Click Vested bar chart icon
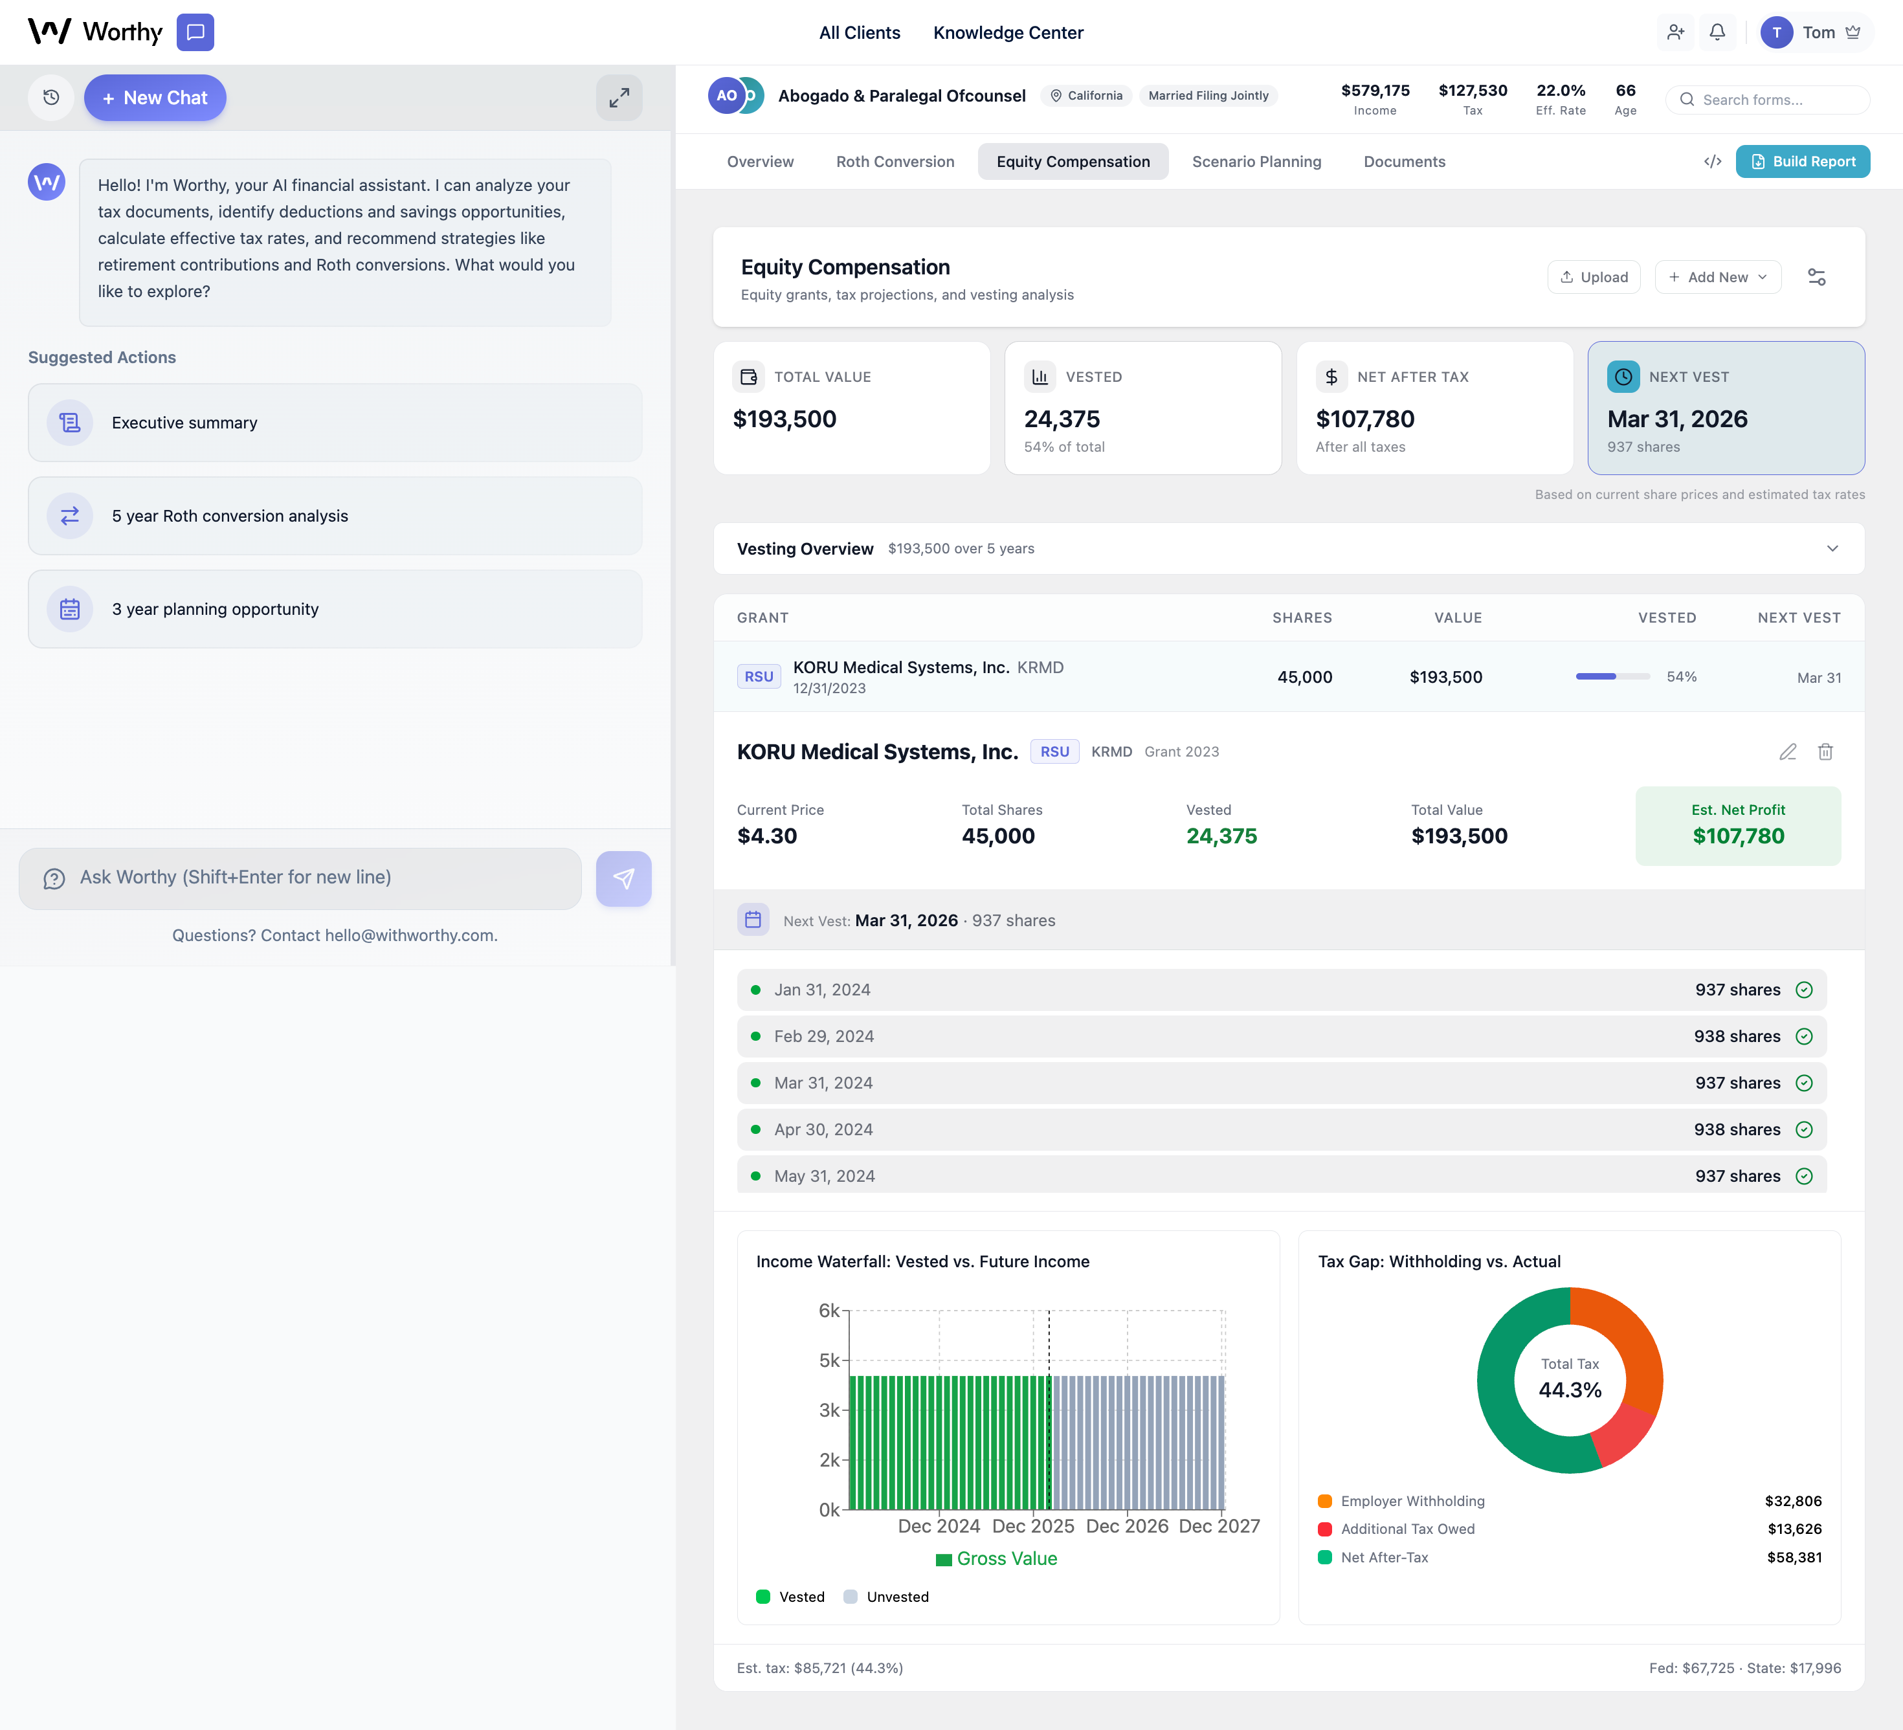This screenshot has width=1903, height=1730. pyautogui.click(x=1040, y=377)
